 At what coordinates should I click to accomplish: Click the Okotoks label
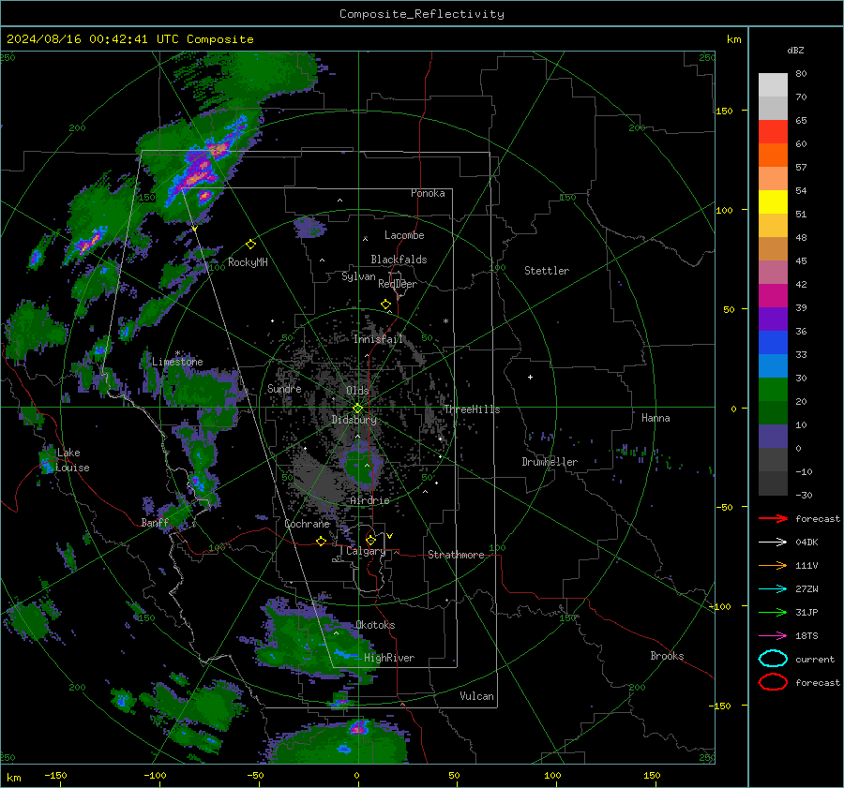click(375, 625)
